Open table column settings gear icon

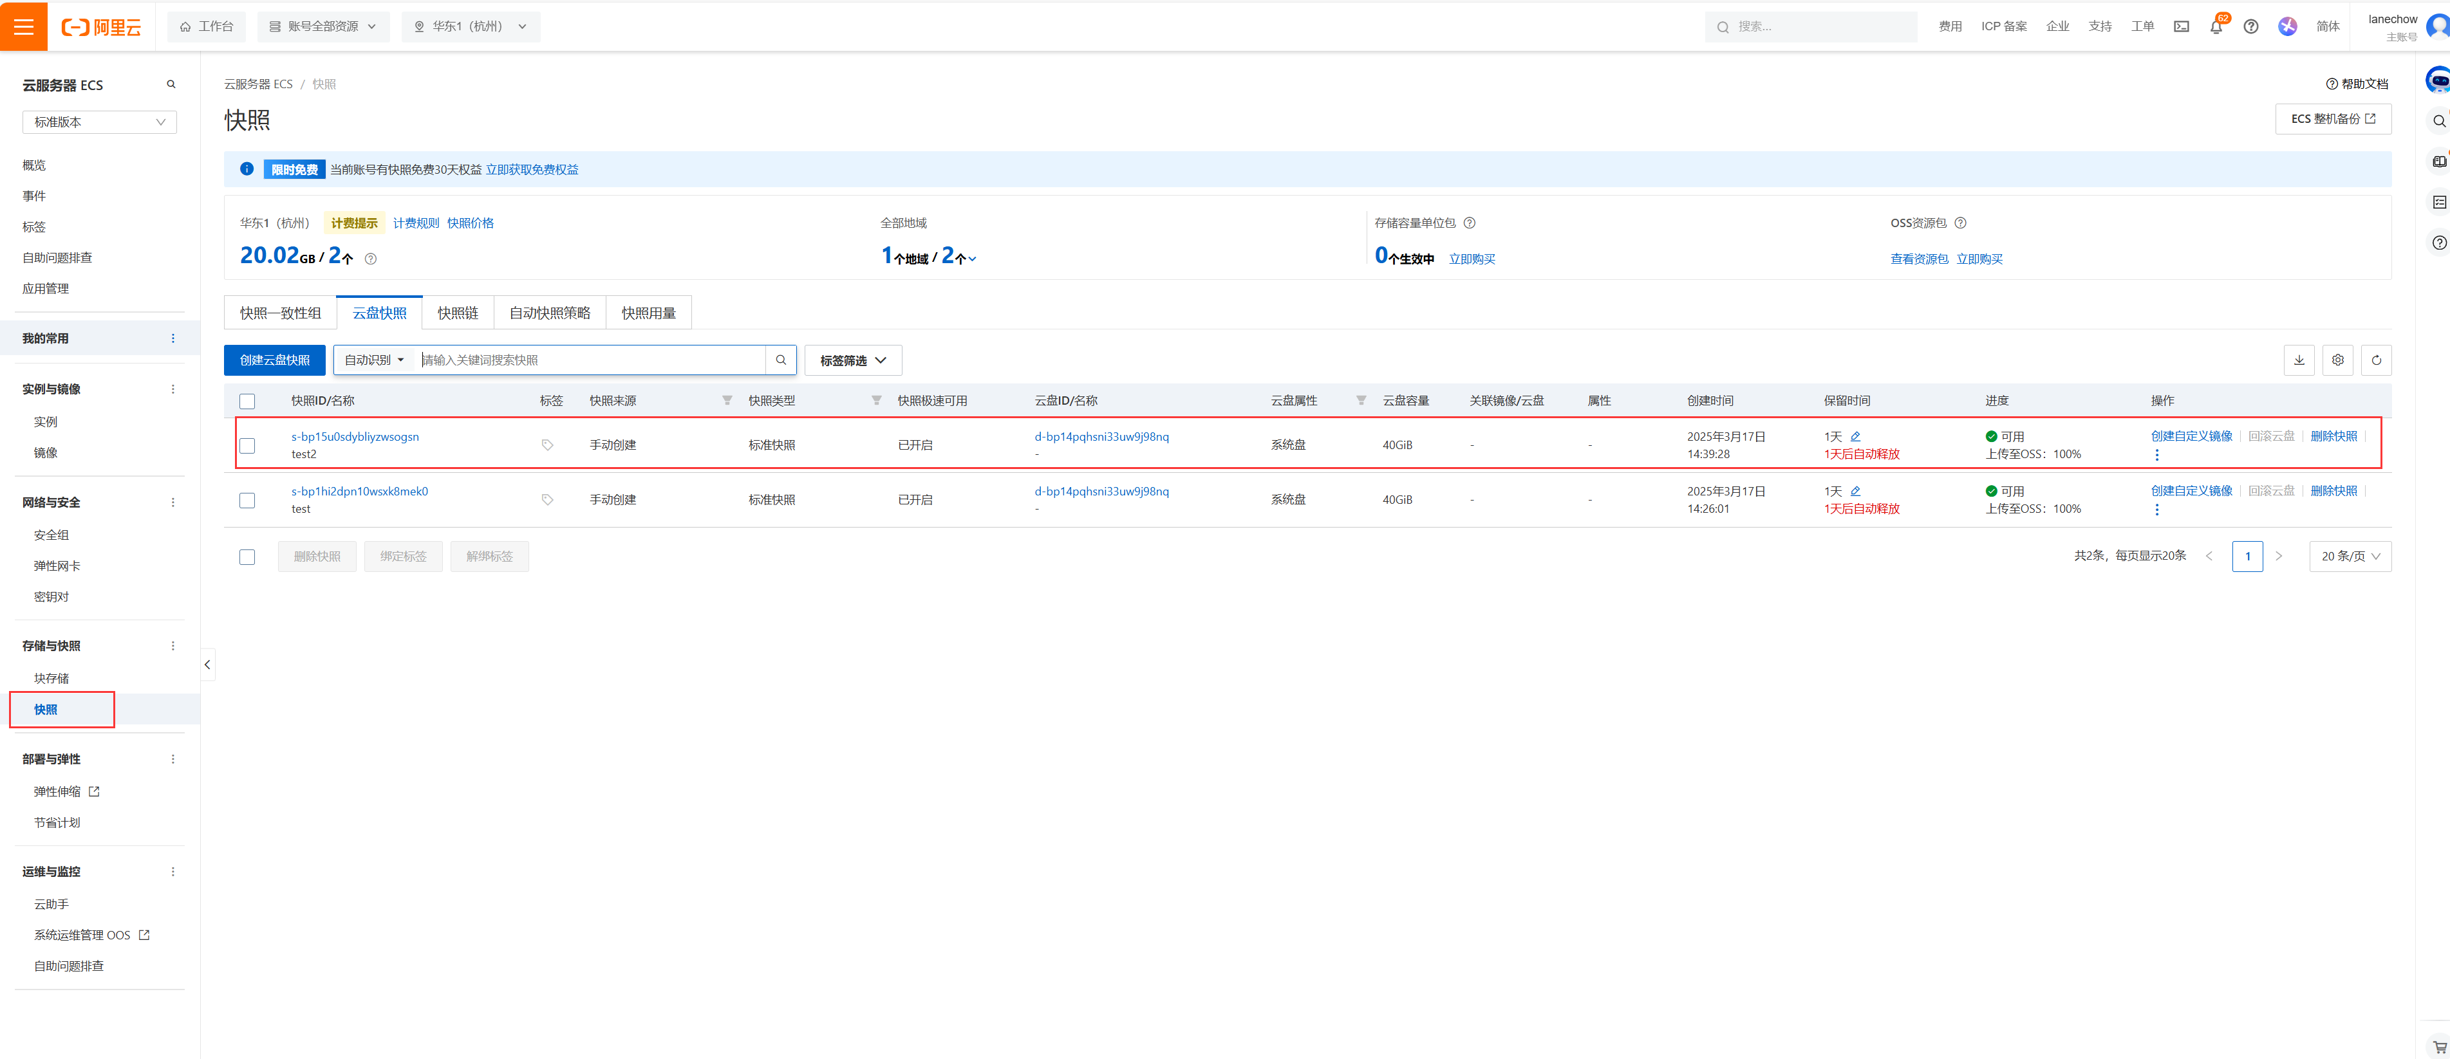2338,360
